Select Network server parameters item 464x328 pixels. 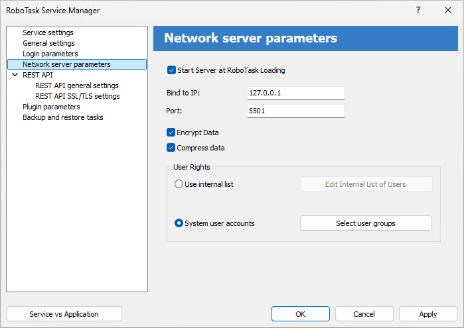click(77, 64)
